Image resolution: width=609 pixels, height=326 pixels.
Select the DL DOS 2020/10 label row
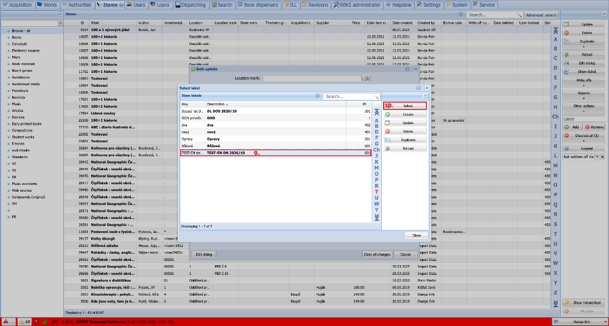275,111
